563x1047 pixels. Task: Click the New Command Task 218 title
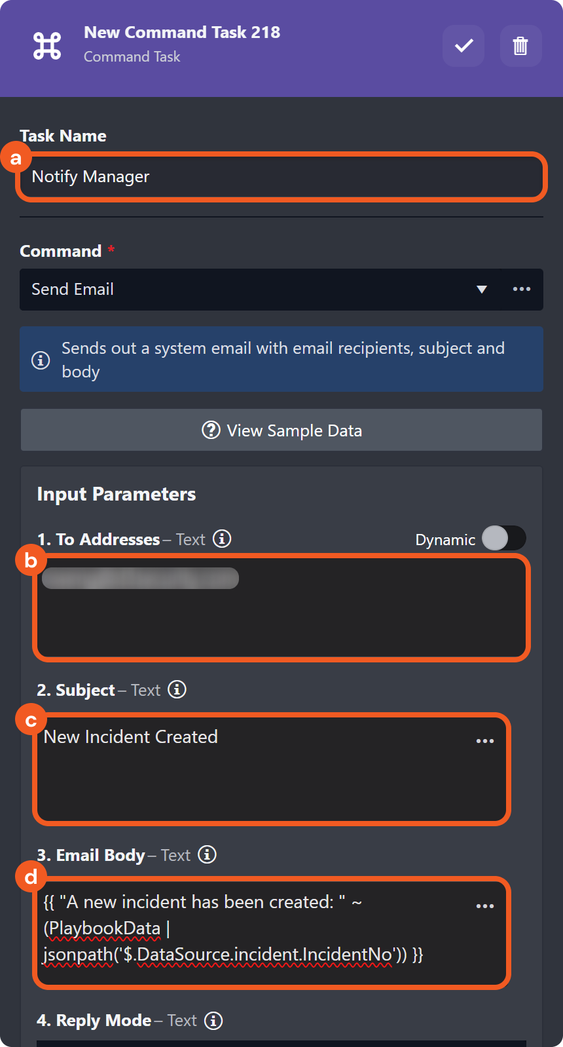182,32
